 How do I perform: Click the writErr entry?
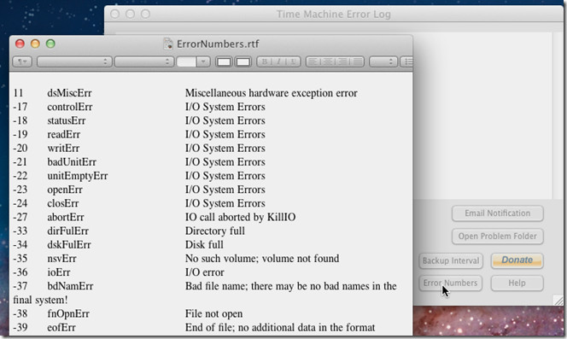click(x=63, y=148)
